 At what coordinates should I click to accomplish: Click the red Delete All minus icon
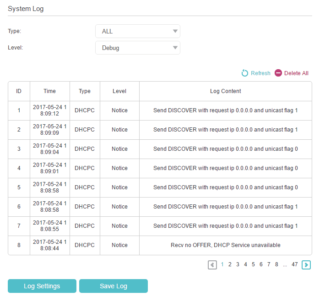(278, 73)
